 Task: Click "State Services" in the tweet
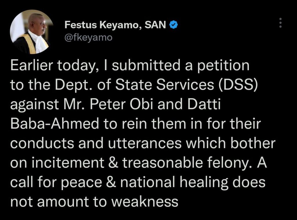pyautogui.click(x=165, y=85)
